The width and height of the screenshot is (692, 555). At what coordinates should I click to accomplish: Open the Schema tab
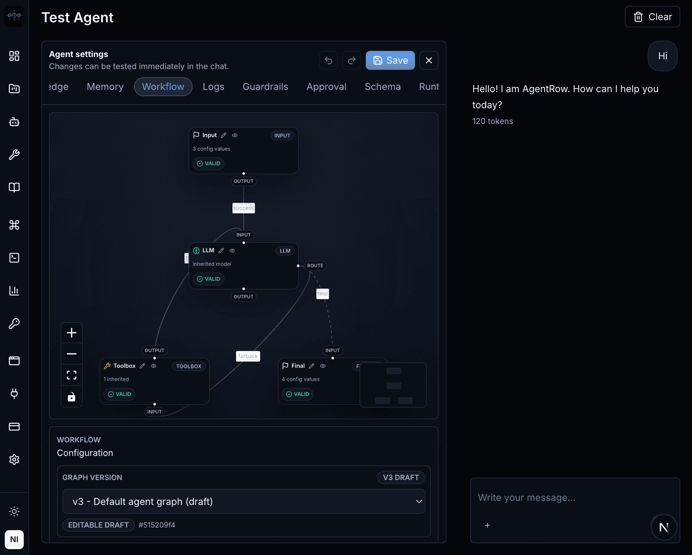click(x=383, y=87)
